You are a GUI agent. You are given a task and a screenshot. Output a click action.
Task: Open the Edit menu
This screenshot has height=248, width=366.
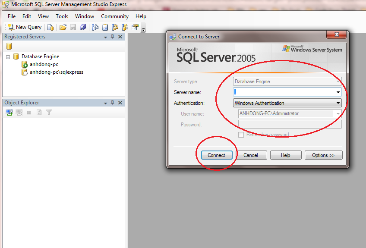tap(27, 16)
